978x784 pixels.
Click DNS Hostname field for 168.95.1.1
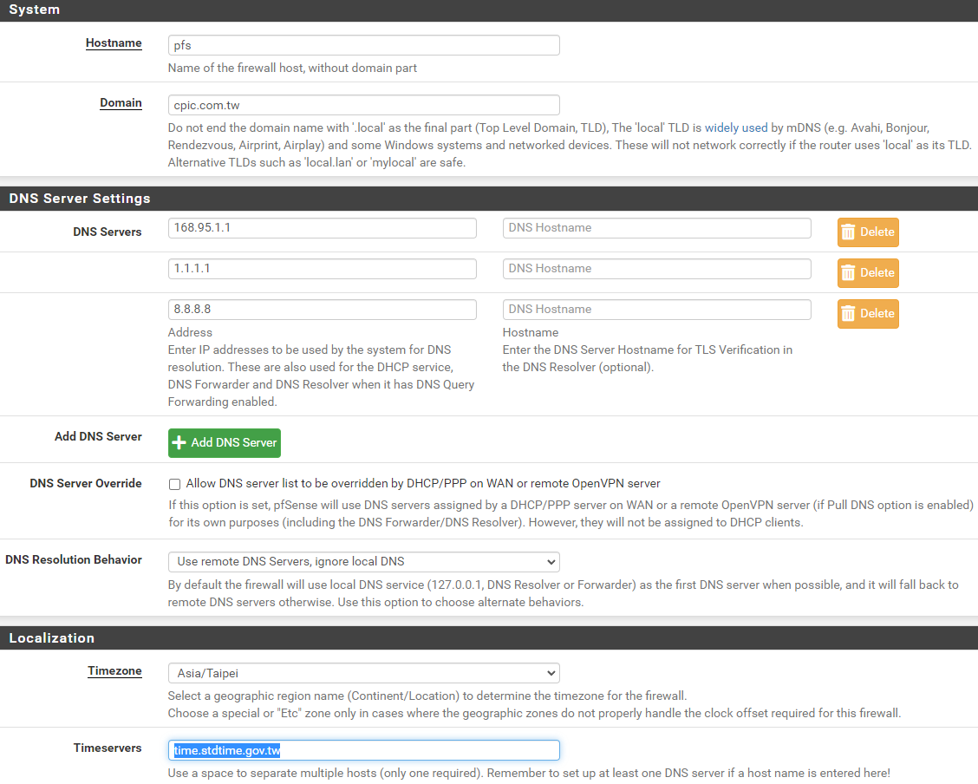coord(656,228)
